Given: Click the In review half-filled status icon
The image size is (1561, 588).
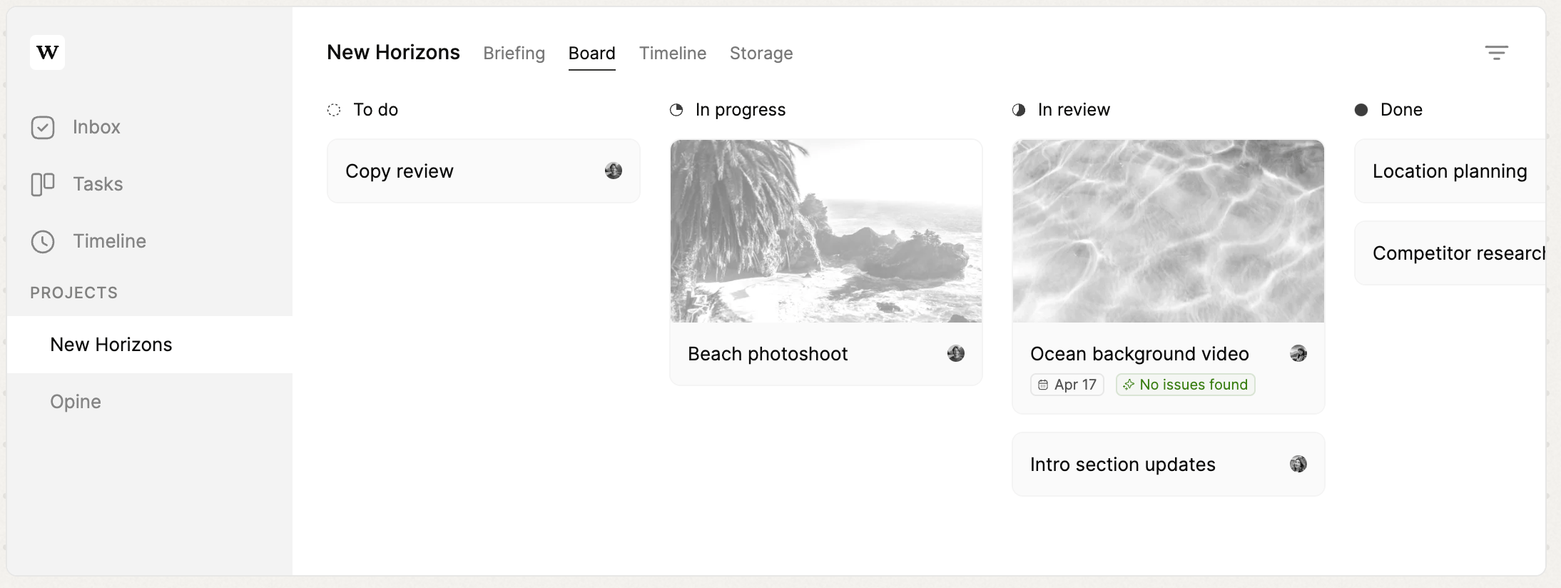Looking at the screenshot, I should tap(1019, 110).
